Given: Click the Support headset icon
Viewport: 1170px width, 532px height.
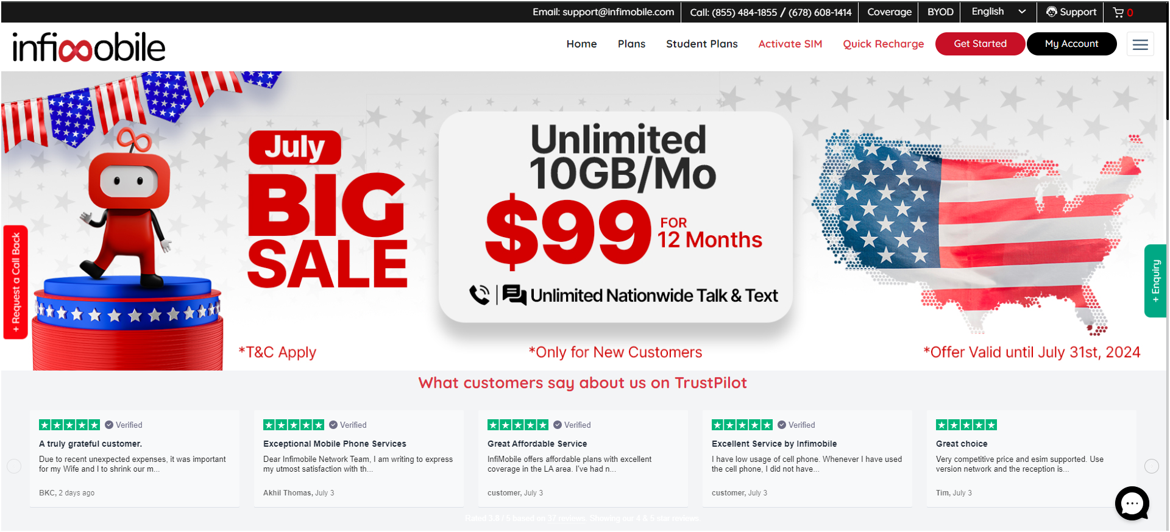Looking at the screenshot, I should click(1052, 12).
